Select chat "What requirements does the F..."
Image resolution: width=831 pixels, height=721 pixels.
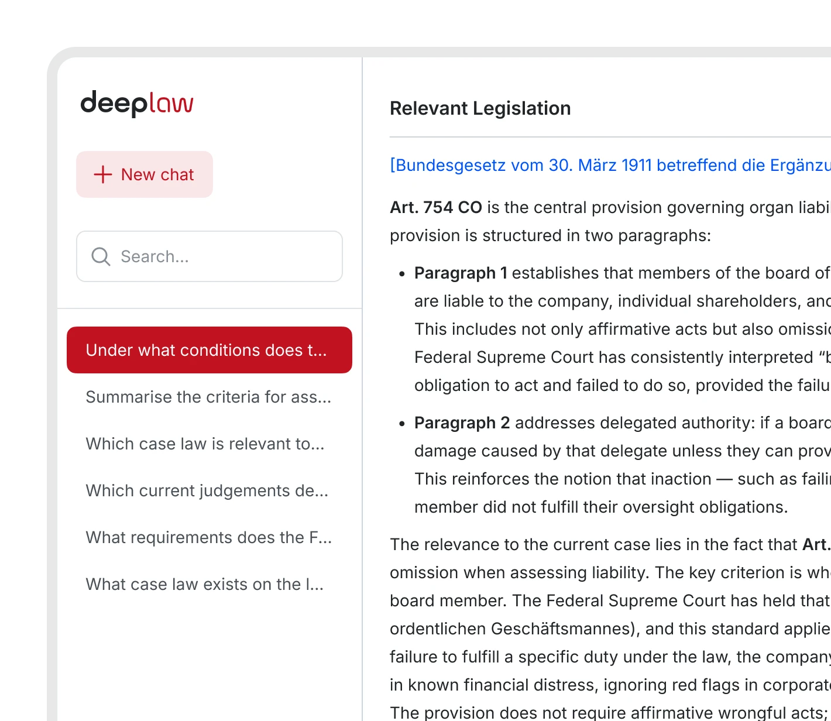tap(208, 537)
